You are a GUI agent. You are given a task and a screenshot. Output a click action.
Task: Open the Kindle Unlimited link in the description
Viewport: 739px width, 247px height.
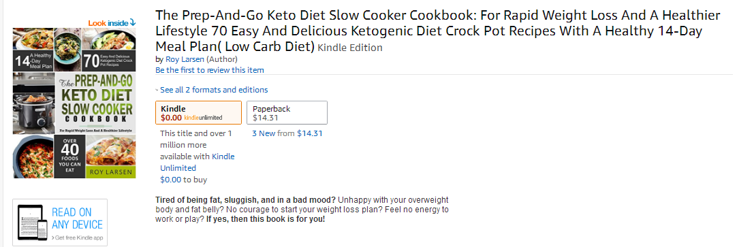point(198,162)
